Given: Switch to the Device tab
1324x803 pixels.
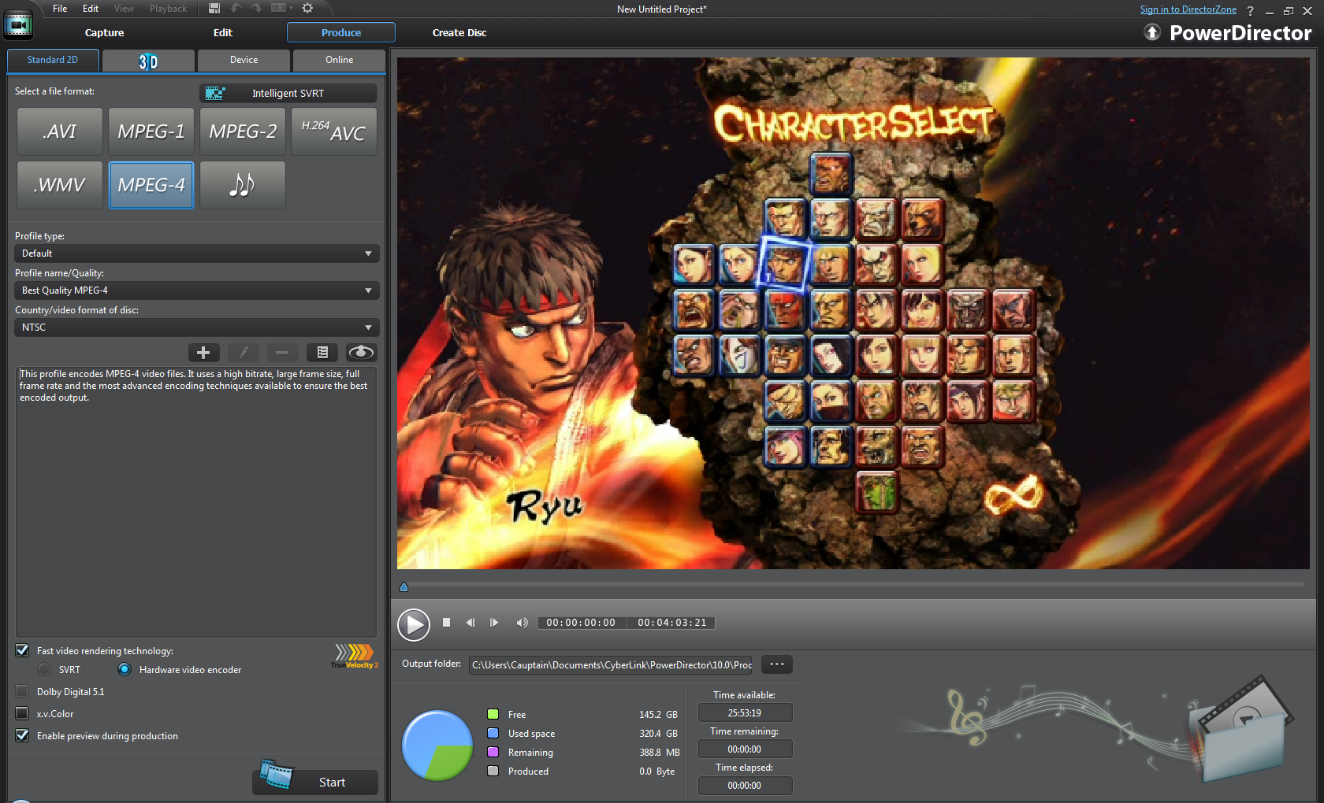Looking at the screenshot, I should coord(244,60).
